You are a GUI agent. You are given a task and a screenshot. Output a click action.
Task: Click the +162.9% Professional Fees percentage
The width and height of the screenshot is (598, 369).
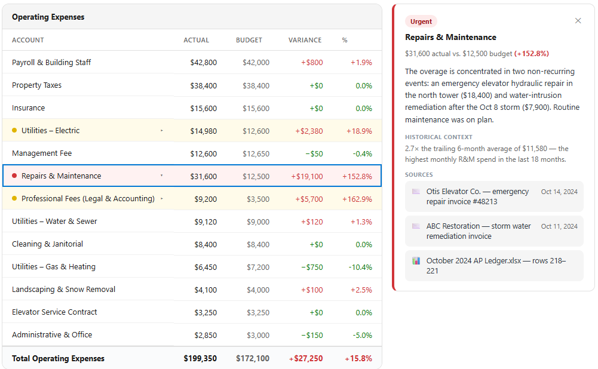point(357,199)
